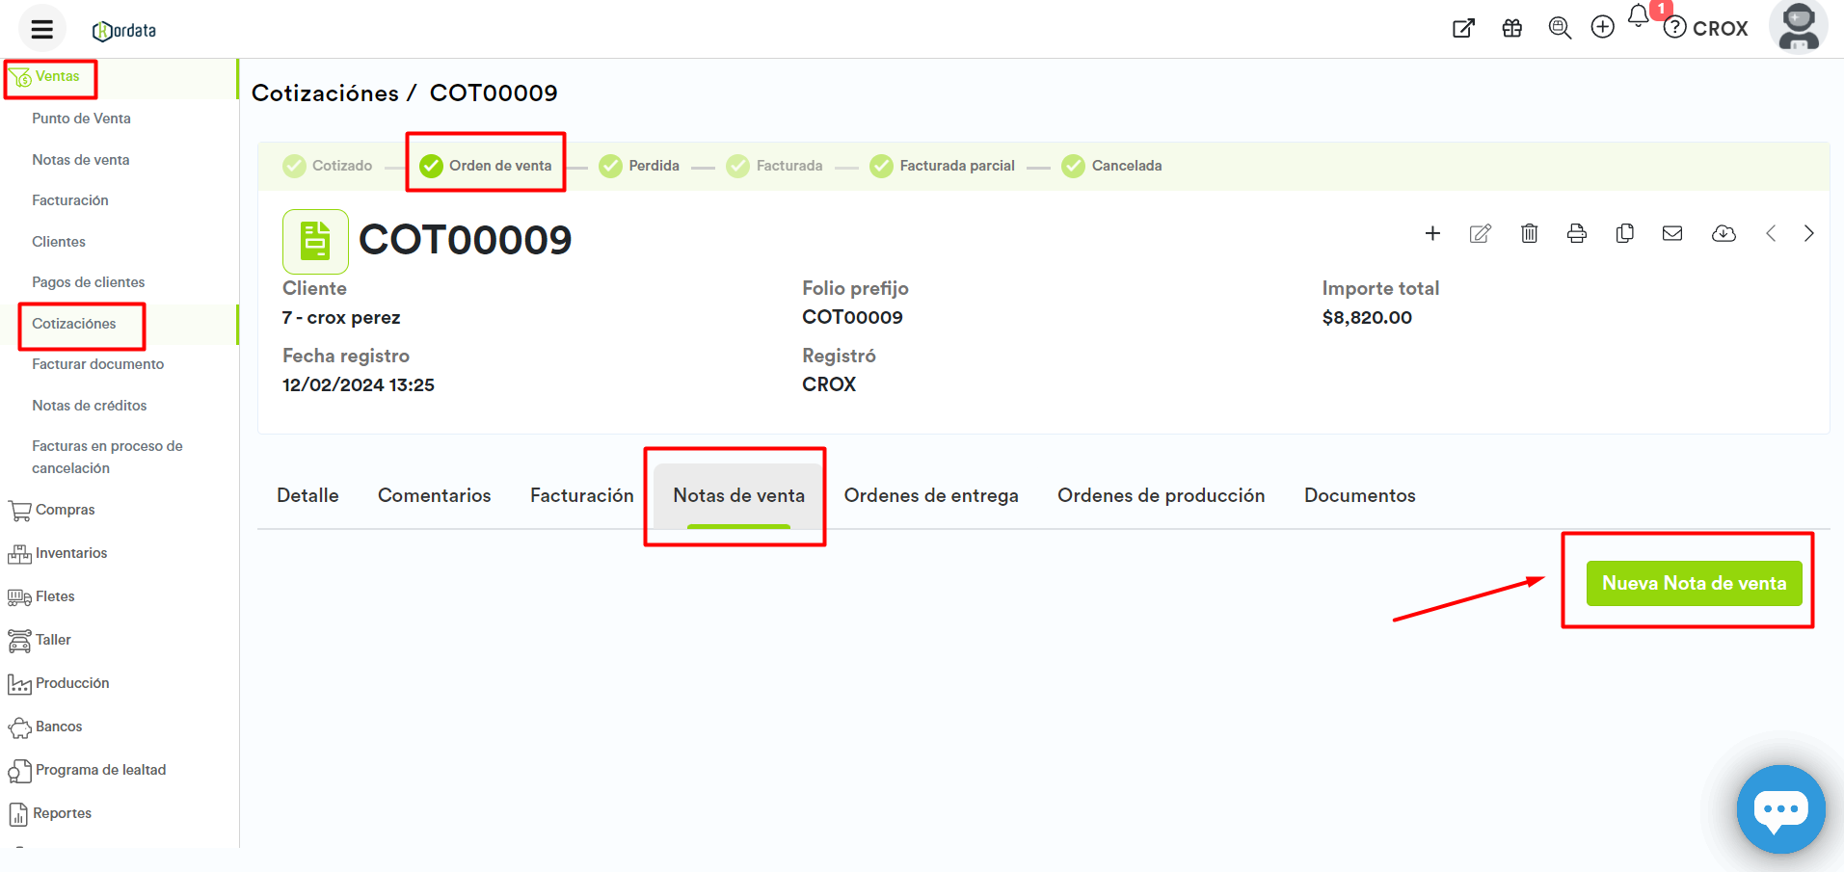Open the Ordenes de entrega tab
Screen dimensions: 1844x872
[x=930, y=495]
